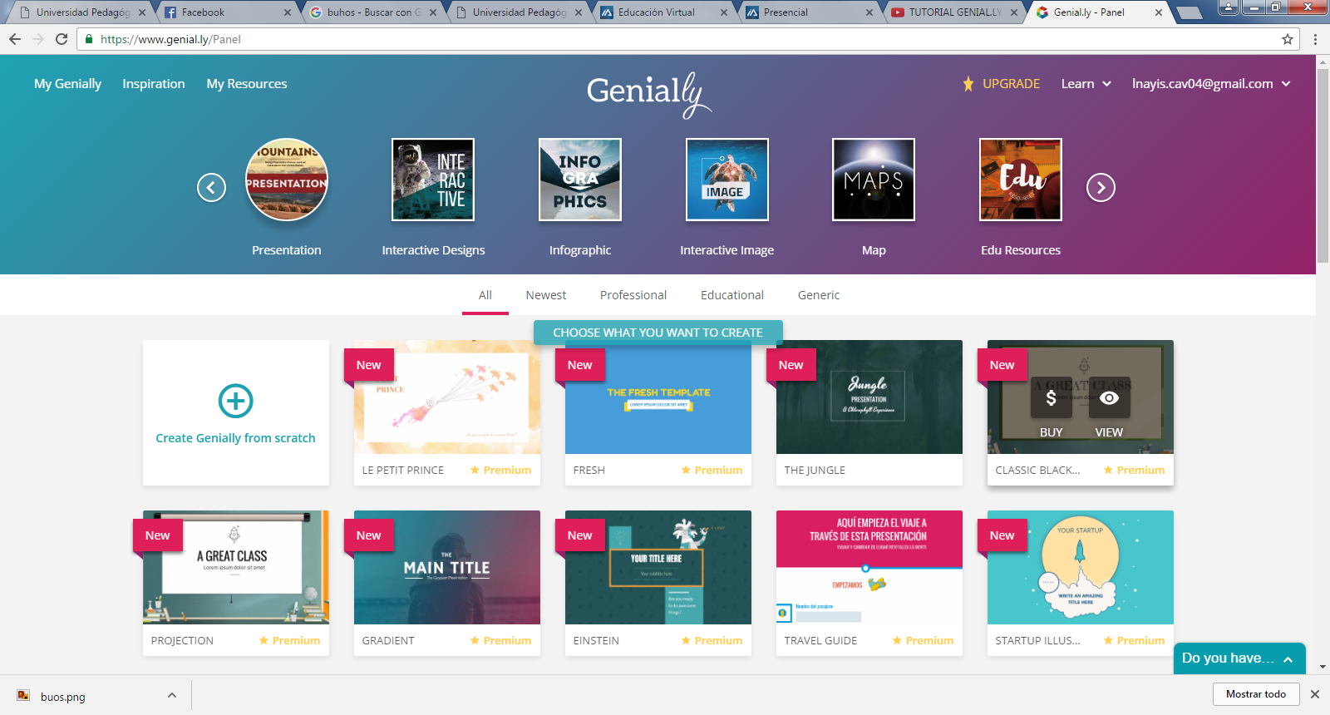Bookmark this page with the star icon
Viewport: 1330px width, 715px height.
[1288, 39]
